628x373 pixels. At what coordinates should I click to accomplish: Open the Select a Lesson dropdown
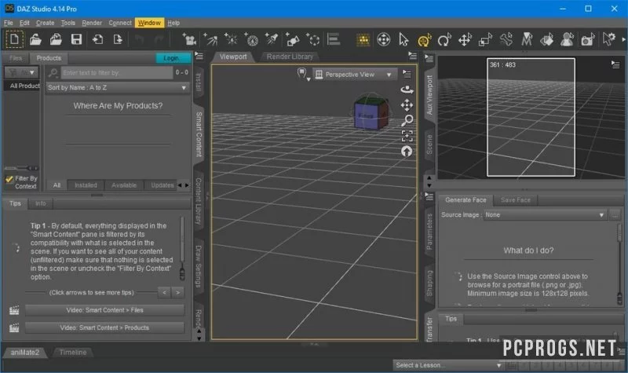448,365
